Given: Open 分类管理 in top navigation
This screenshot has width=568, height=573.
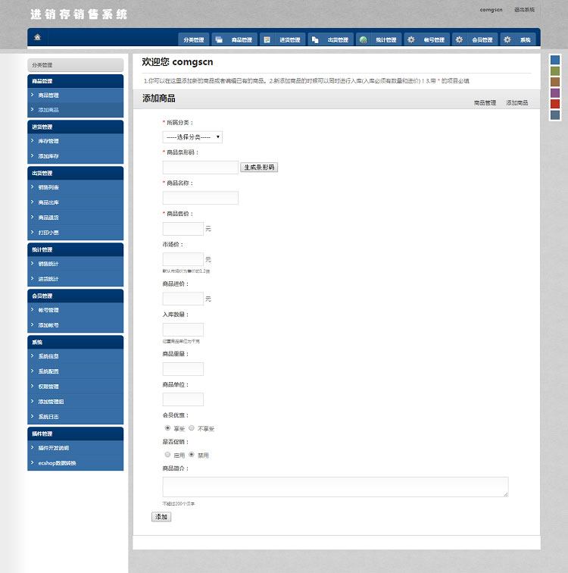Looking at the screenshot, I should point(193,40).
